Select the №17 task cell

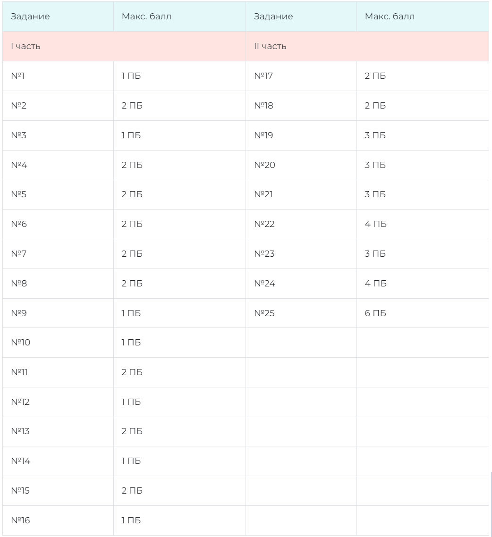click(x=263, y=76)
